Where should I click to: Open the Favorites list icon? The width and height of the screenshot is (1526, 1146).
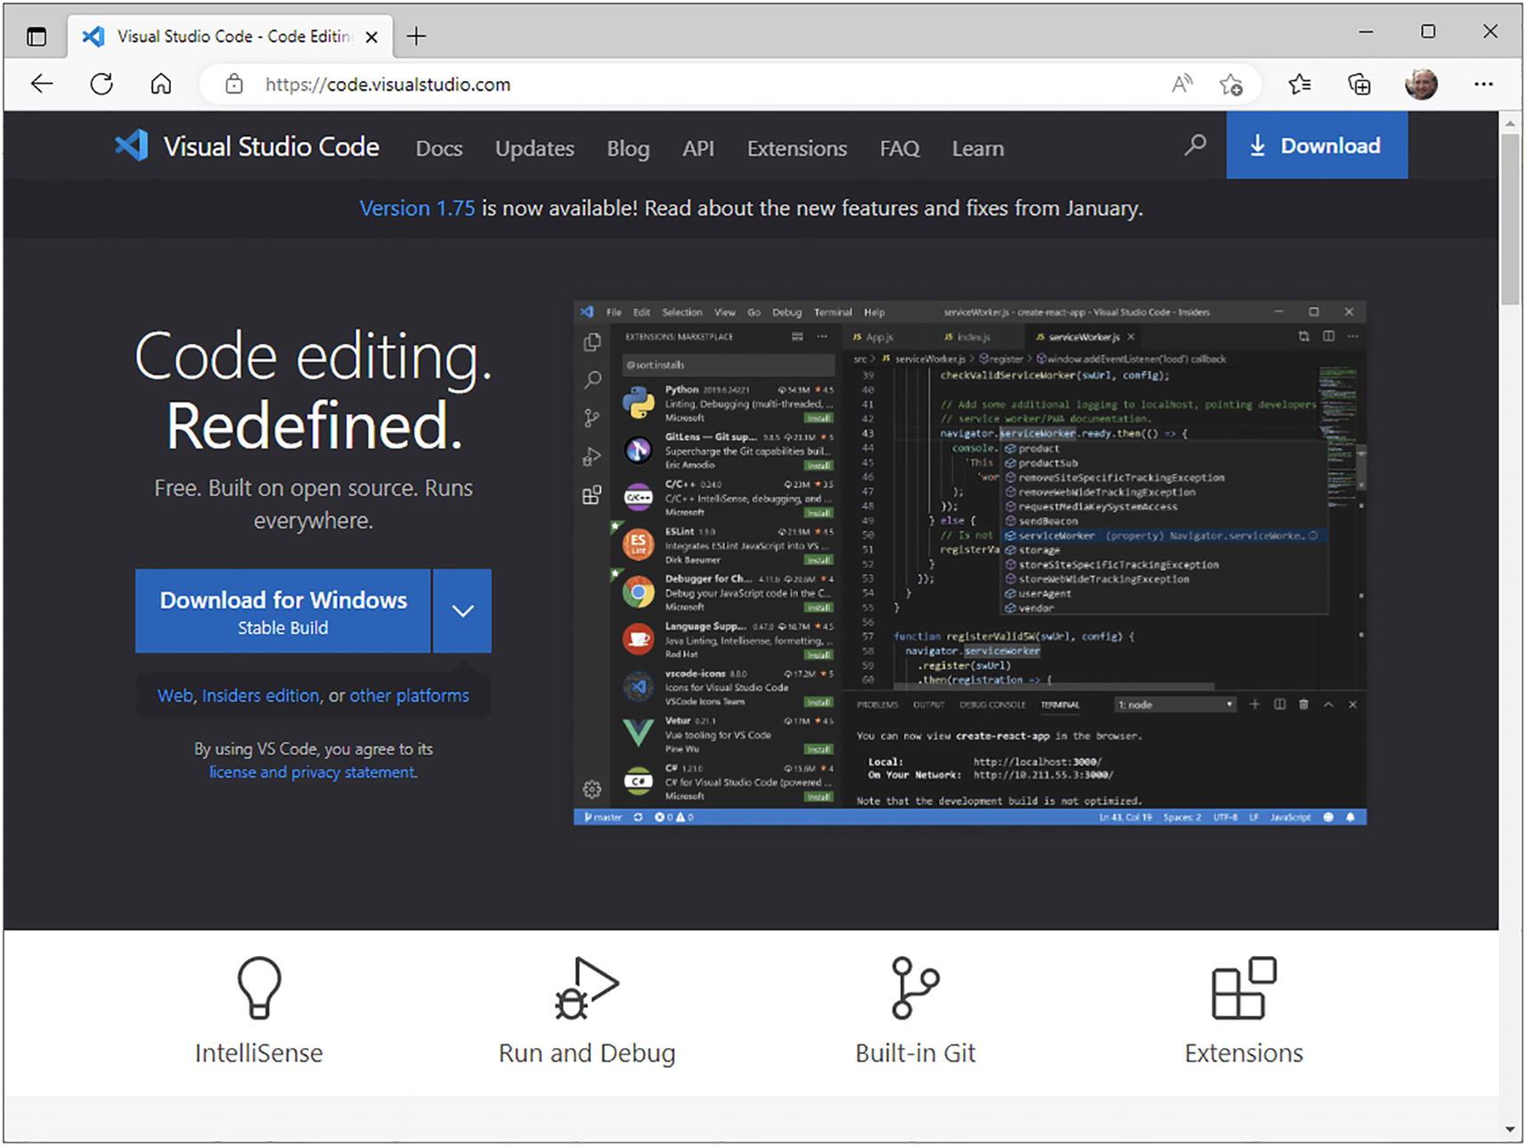pos(1300,85)
